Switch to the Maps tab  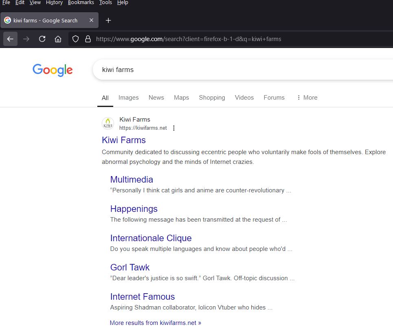[x=182, y=98]
